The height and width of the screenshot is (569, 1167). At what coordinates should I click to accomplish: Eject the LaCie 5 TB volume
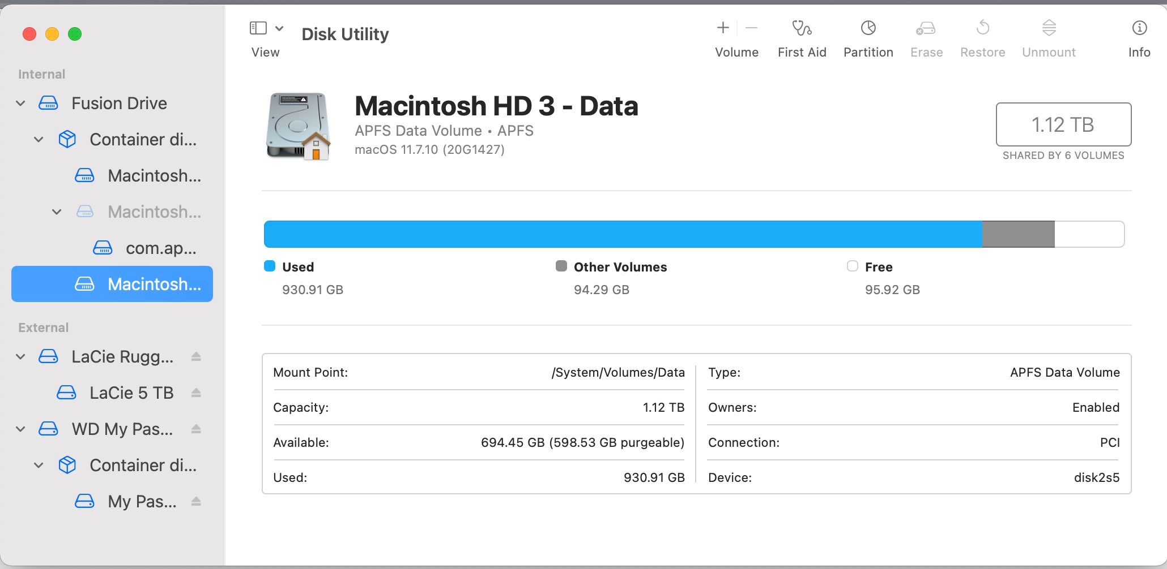coord(196,393)
